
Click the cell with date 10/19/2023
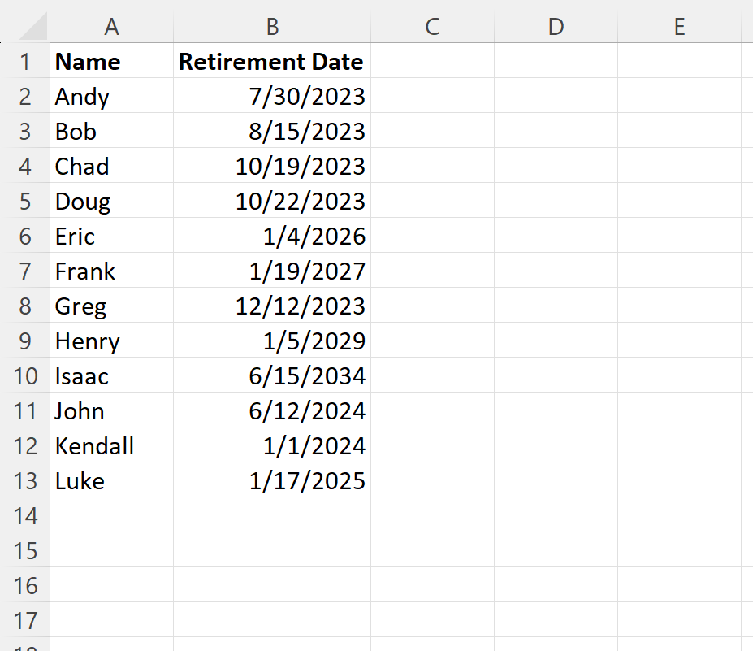272,167
